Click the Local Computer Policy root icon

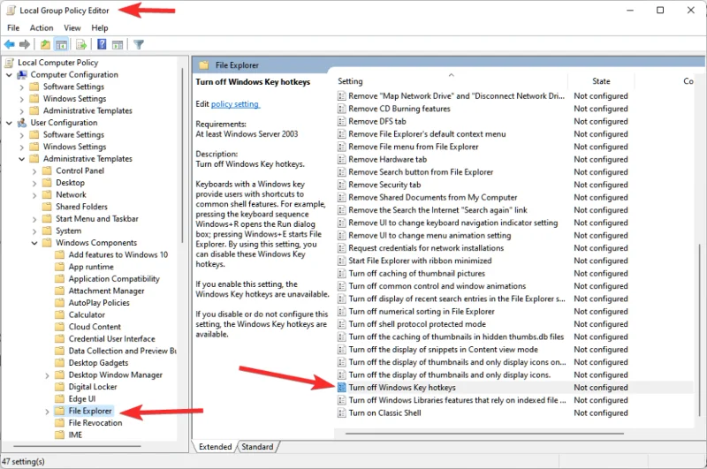pos(10,63)
